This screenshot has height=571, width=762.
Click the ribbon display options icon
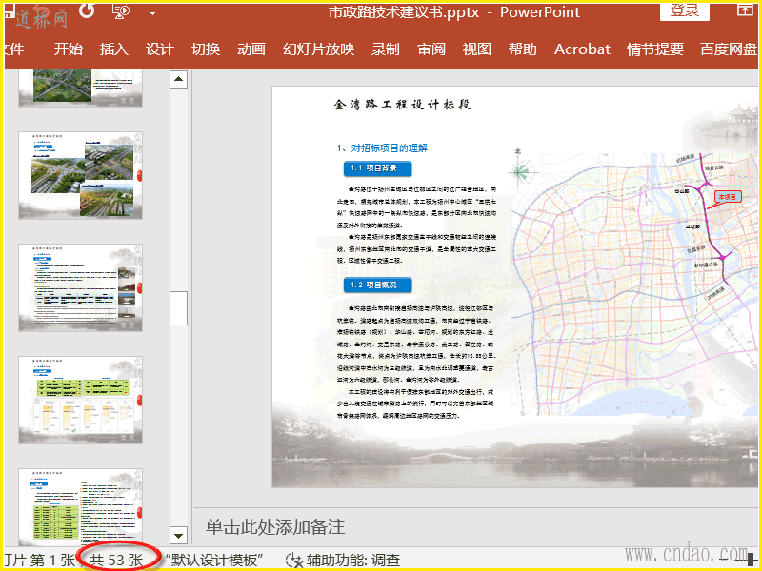click(744, 10)
